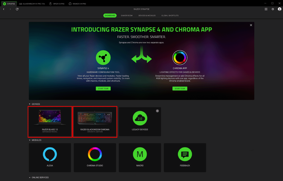The image size is (283, 181).
Task: Open the user account avatar
Action: [279, 9]
